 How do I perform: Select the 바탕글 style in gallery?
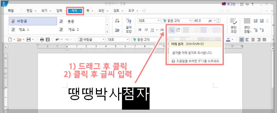coord(33,21)
